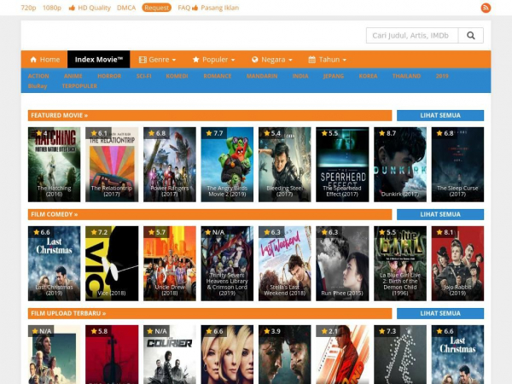Open the Courier poster in Upload Terbaru
Image resolution: width=512 pixels, height=384 pixels.
click(x=170, y=355)
